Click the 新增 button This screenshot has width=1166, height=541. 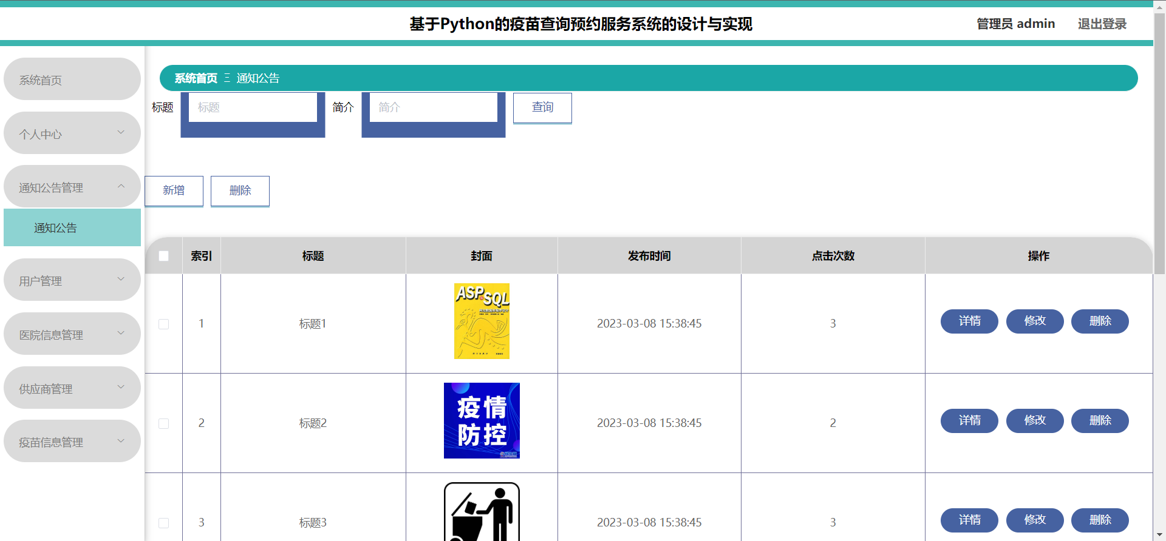pos(174,190)
